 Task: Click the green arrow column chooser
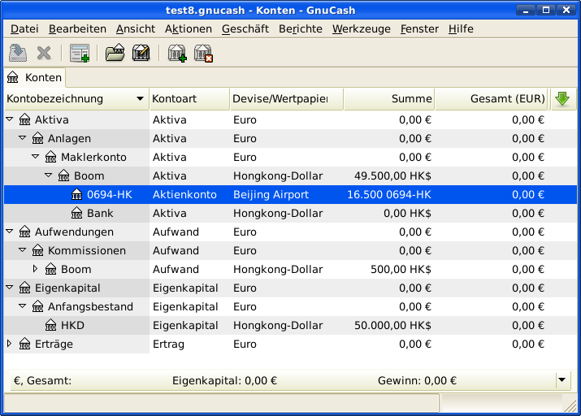pyautogui.click(x=561, y=99)
